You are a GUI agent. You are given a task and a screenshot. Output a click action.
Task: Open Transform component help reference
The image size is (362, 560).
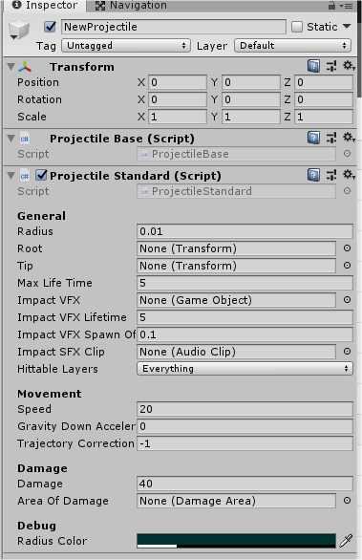pyautogui.click(x=313, y=66)
